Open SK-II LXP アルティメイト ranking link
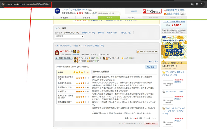This screenshot has width=207, height=129. pyautogui.click(x=174, y=111)
